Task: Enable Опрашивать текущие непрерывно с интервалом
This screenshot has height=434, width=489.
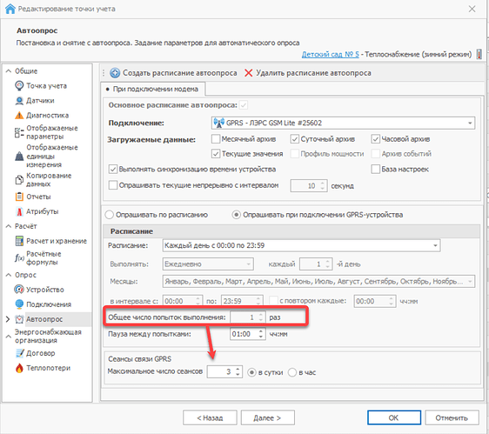Action: pos(112,185)
